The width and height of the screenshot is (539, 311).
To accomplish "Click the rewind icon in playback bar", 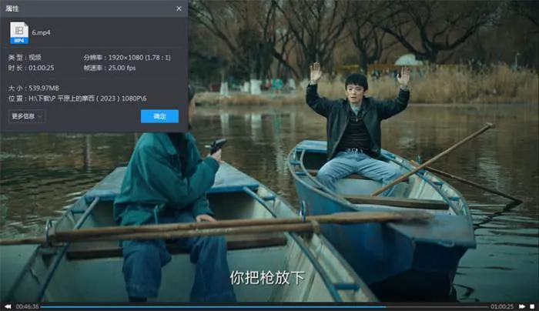I will click(x=7, y=306).
